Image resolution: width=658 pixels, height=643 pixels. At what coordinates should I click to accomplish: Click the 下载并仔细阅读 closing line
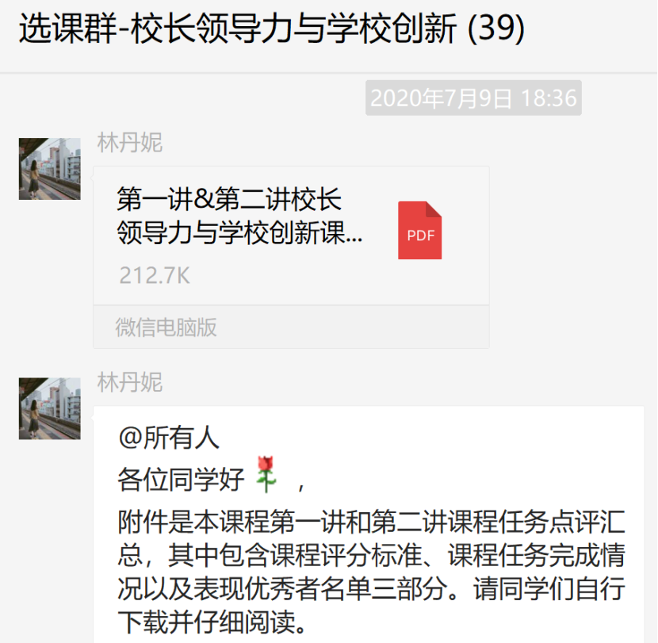[x=214, y=622]
